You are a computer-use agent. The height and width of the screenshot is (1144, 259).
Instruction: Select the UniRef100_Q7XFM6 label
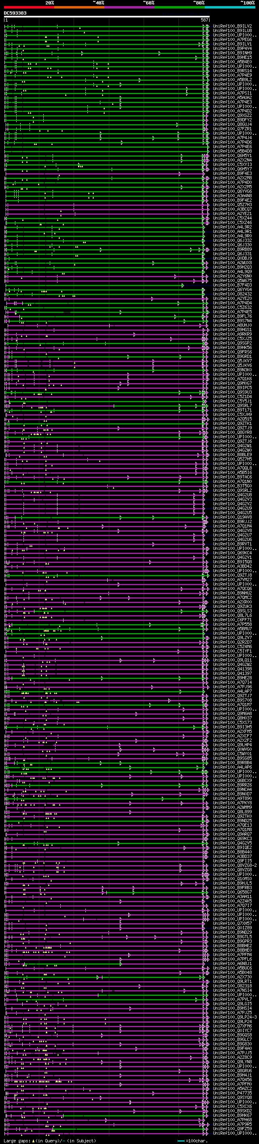point(232,1026)
